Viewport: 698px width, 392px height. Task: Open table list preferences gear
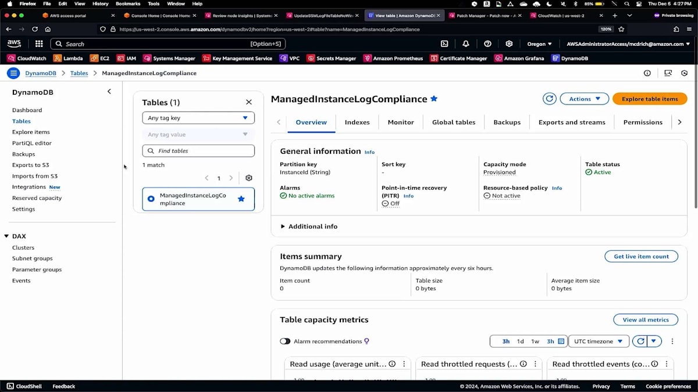(249, 178)
